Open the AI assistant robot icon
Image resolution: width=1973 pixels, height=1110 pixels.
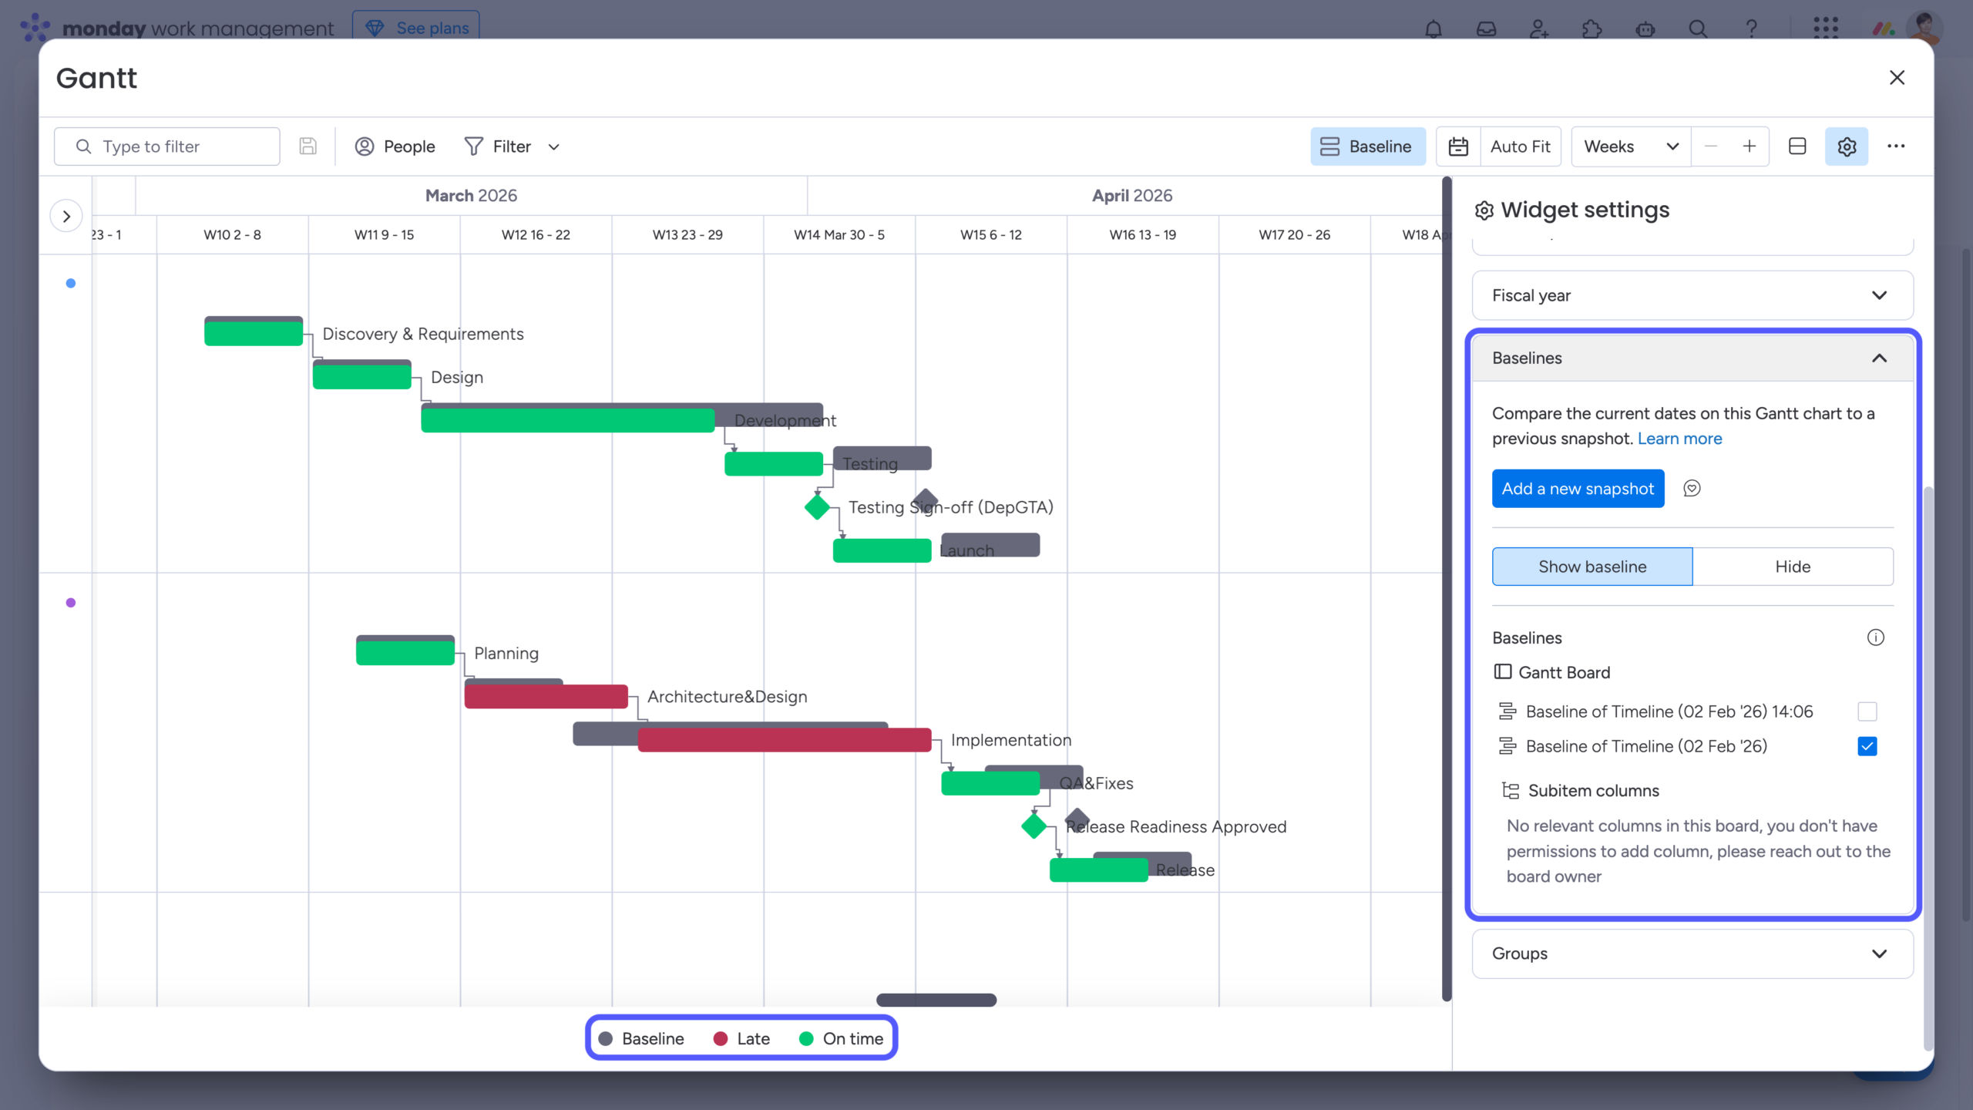(x=1646, y=29)
